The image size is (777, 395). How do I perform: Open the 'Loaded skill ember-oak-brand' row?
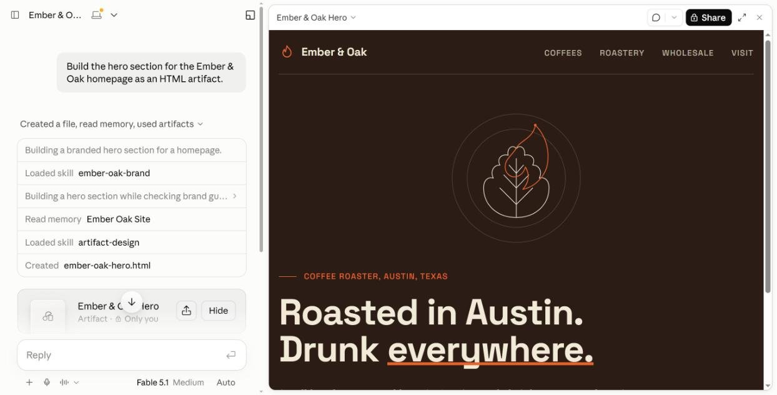point(132,173)
